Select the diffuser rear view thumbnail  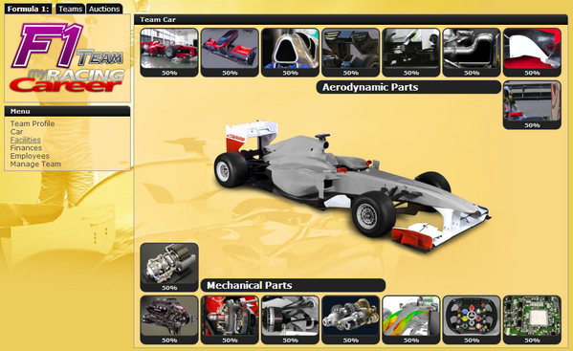[532, 105]
